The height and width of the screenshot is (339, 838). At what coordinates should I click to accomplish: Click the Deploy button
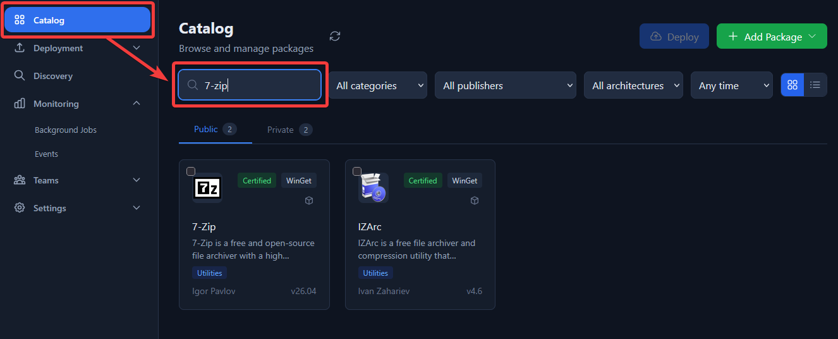[675, 37]
